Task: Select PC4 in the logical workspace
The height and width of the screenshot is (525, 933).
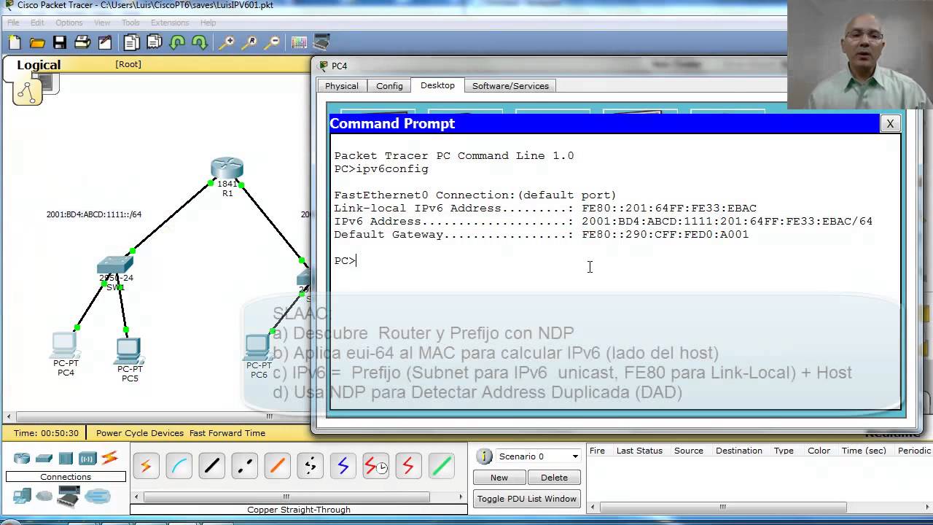Action: [64, 345]
